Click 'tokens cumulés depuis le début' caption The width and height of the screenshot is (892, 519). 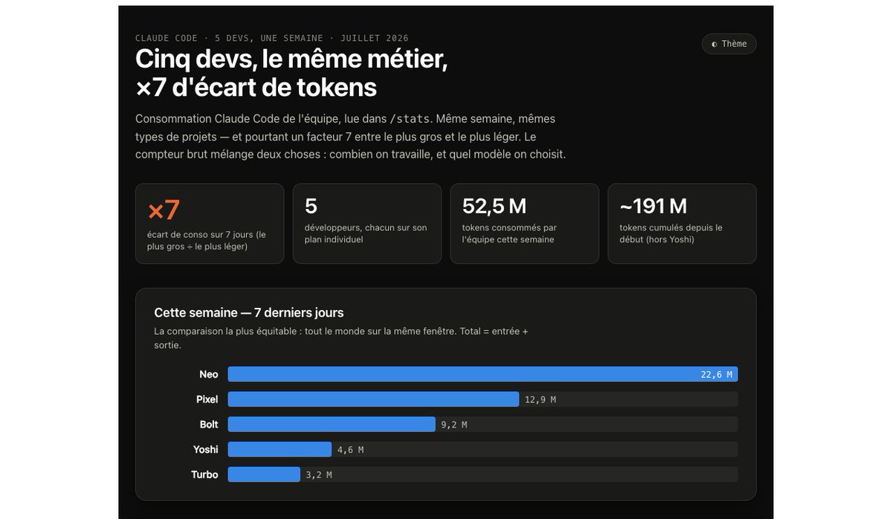(671, 233)
